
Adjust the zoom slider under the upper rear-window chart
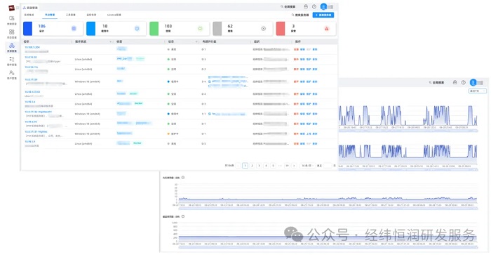408,131
